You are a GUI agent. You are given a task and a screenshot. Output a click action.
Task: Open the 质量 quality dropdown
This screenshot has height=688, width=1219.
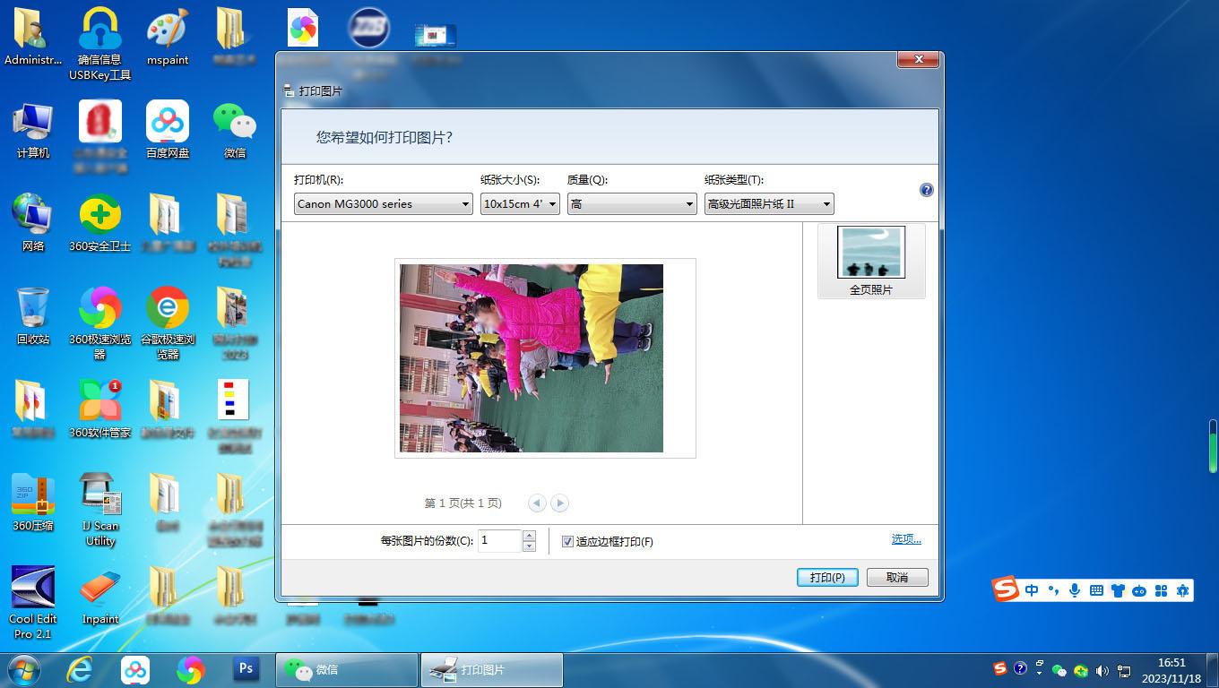(x=631, y=204)
